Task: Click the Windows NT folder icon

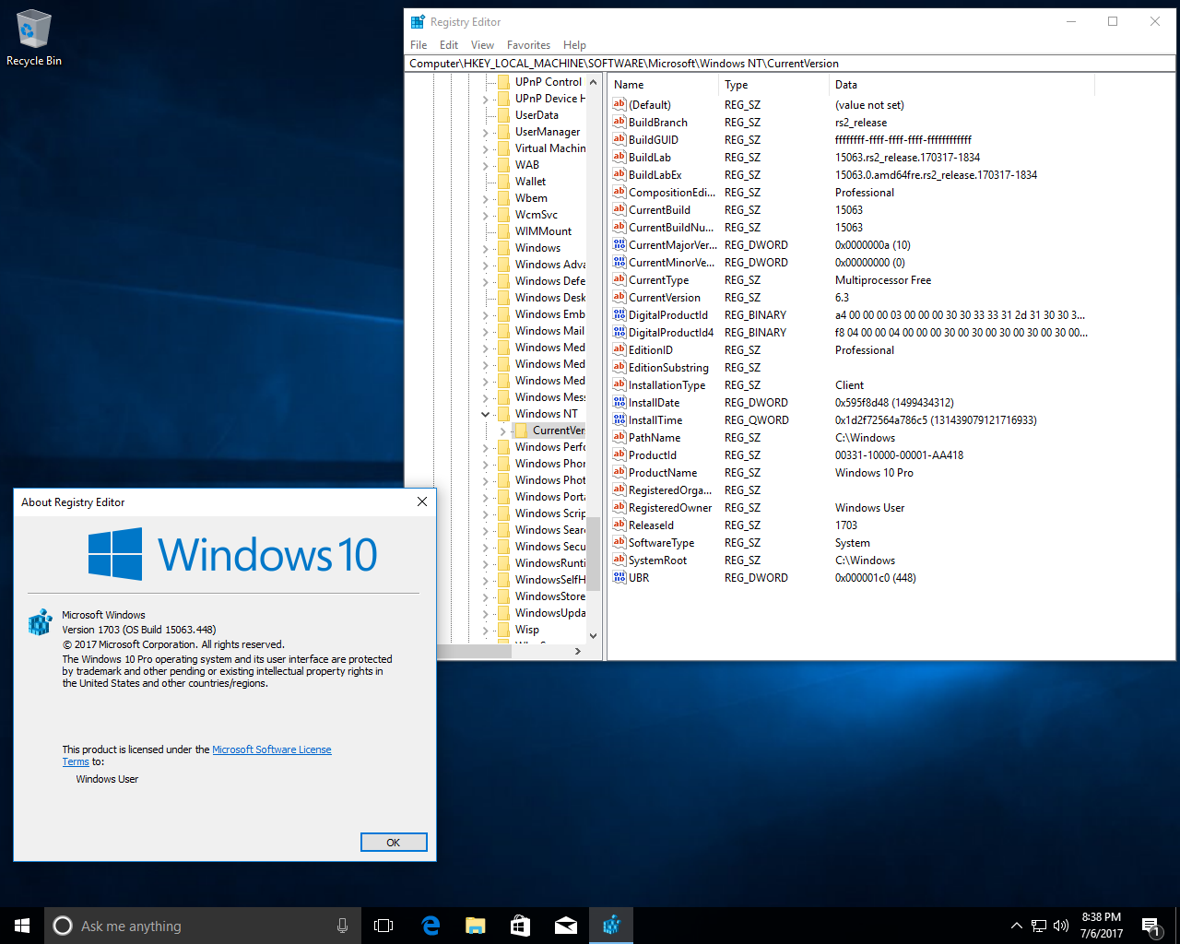Action: pyautogui.click(x=503, y=414)
